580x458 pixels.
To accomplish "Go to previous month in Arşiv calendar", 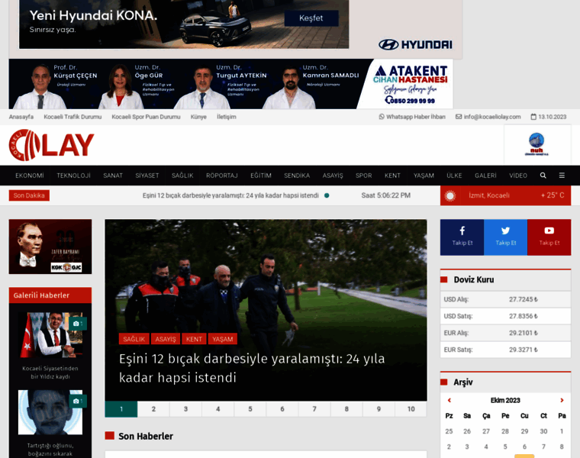I will coord(449,400).
